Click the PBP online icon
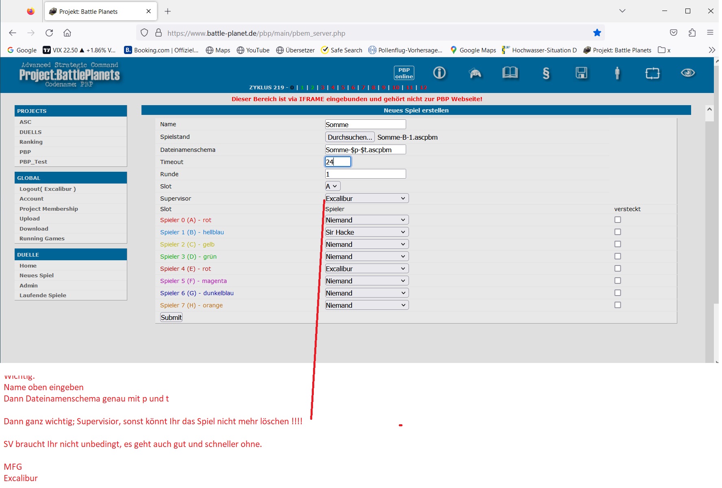The image size is (722, 488). [x=404, y=73]
